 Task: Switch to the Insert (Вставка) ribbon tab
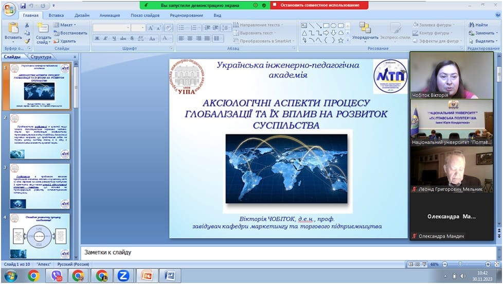56,15
